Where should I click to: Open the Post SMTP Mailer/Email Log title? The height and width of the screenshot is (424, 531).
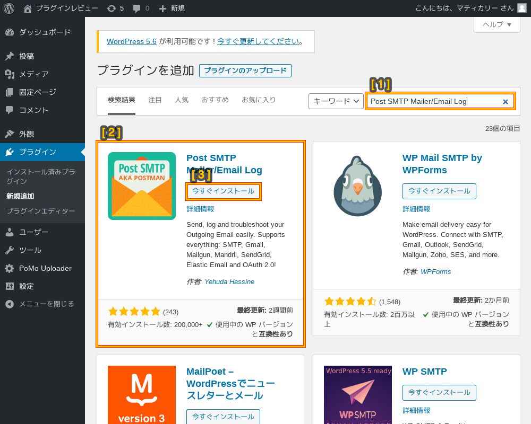click(x=224, y=164)
